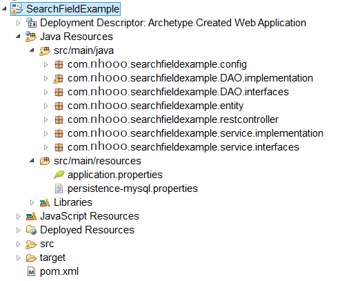This screenshot has width=340, height=281.
Task: Expand the searchfieldexample.config package
Action: pos(46,64)
